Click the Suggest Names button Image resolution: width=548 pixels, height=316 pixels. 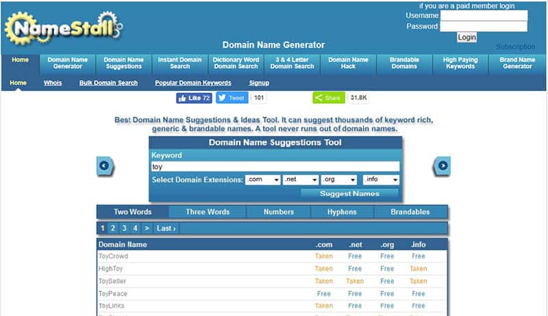point(349,194)
